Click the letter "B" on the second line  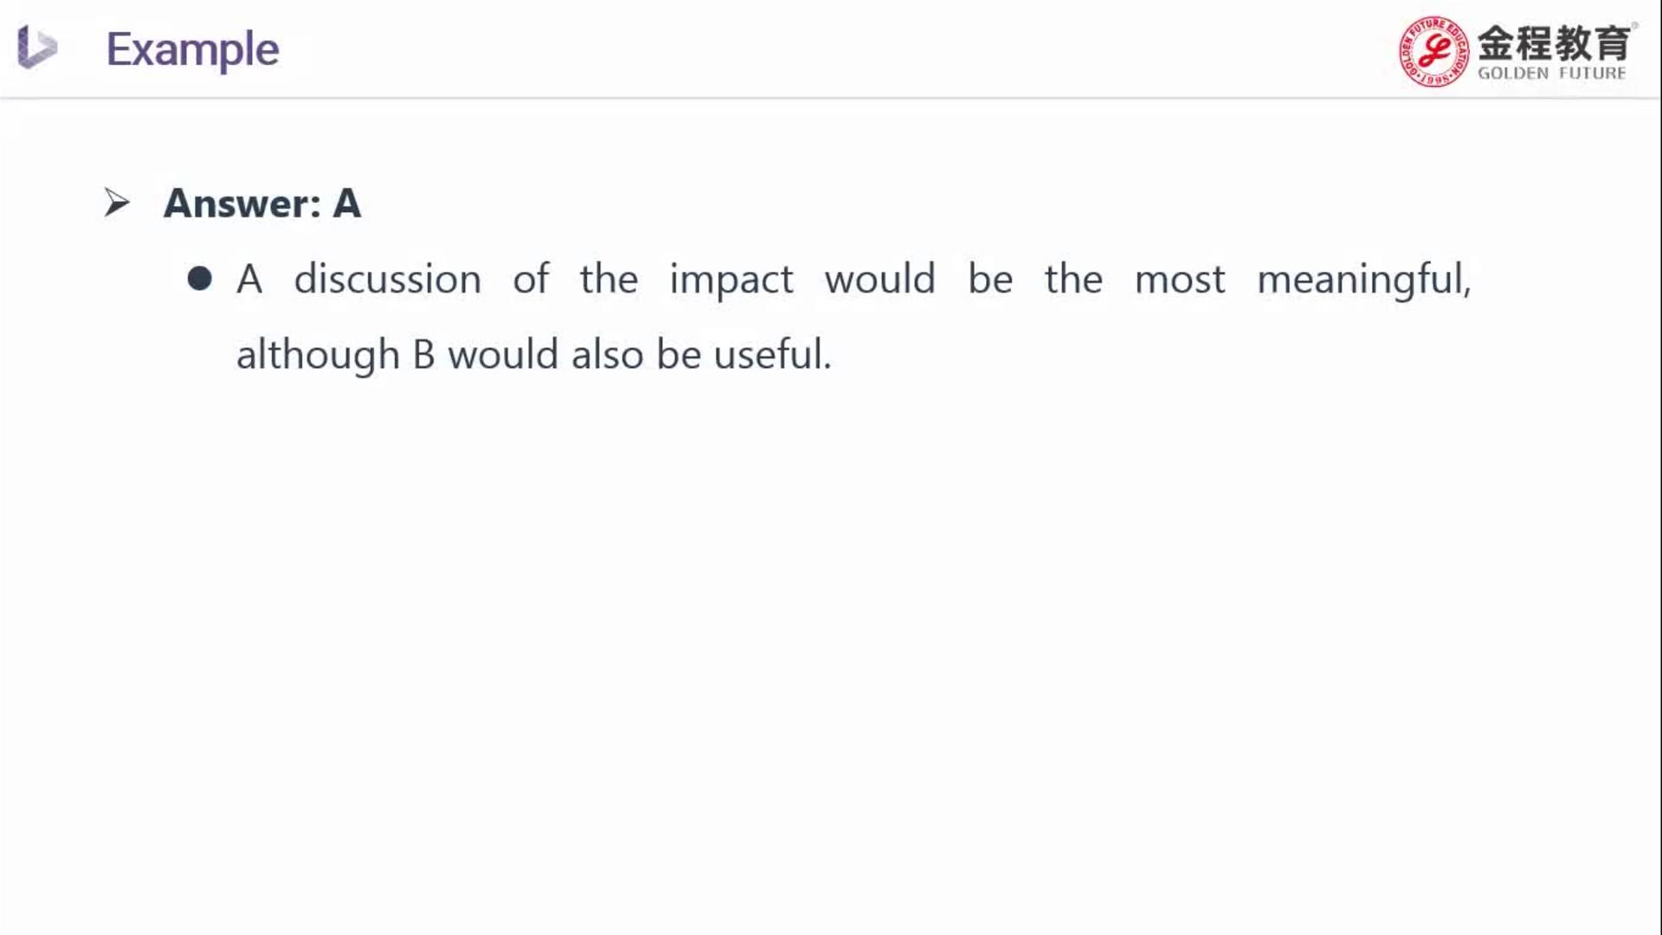(x=423, y=355)
